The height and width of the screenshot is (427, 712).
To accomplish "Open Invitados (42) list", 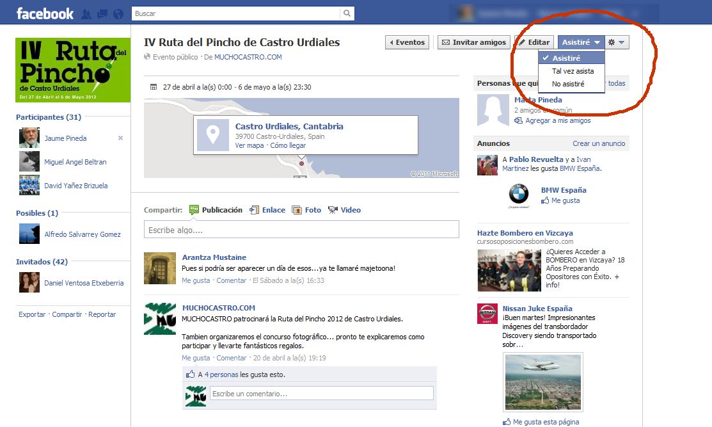I will (x=42, y=262).
